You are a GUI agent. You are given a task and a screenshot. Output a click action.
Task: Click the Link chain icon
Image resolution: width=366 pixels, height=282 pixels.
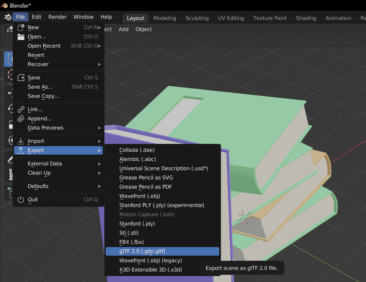coord(21,109)
